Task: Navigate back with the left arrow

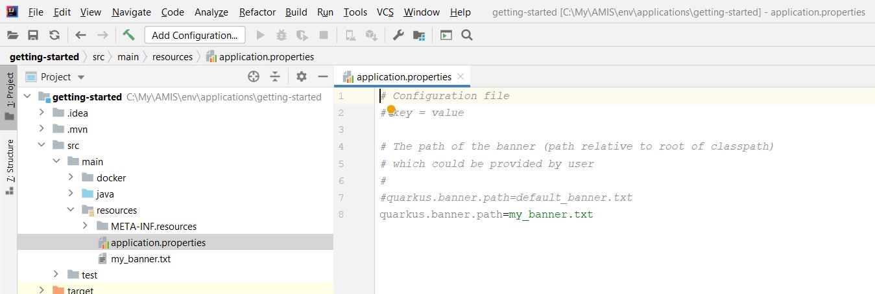Action: [x=80, y=35]
